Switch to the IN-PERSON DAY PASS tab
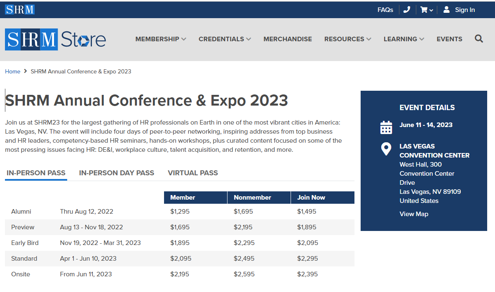This screenshot has width=495, height=292. [x=117, y=173]
